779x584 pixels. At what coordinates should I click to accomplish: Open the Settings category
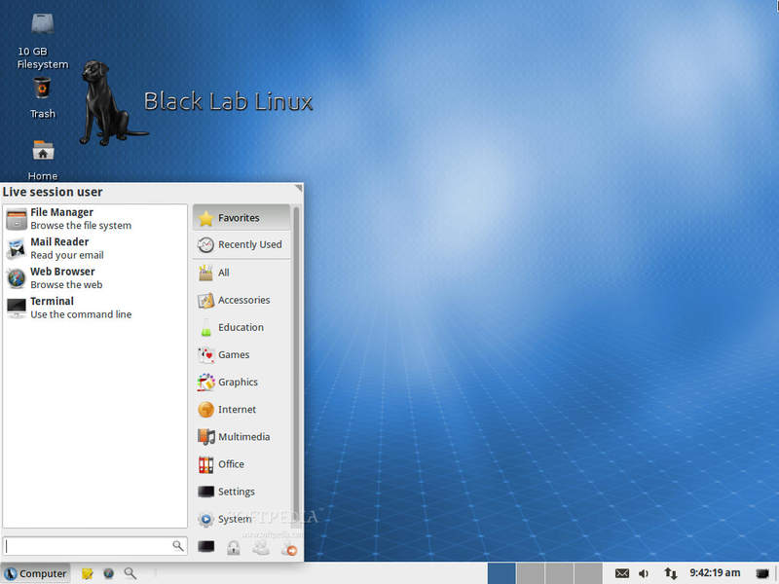point(241,492)
